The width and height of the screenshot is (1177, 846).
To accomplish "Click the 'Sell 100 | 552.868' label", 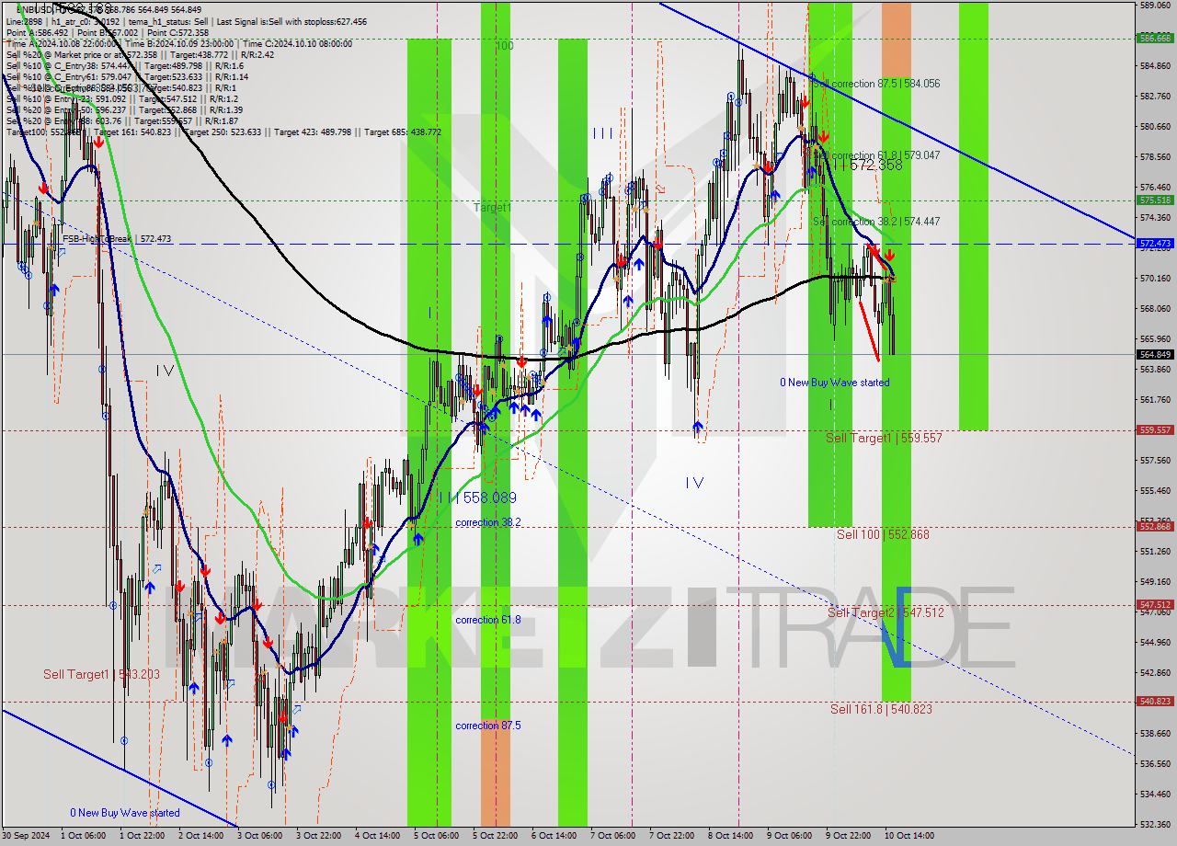I will point(883,534).
